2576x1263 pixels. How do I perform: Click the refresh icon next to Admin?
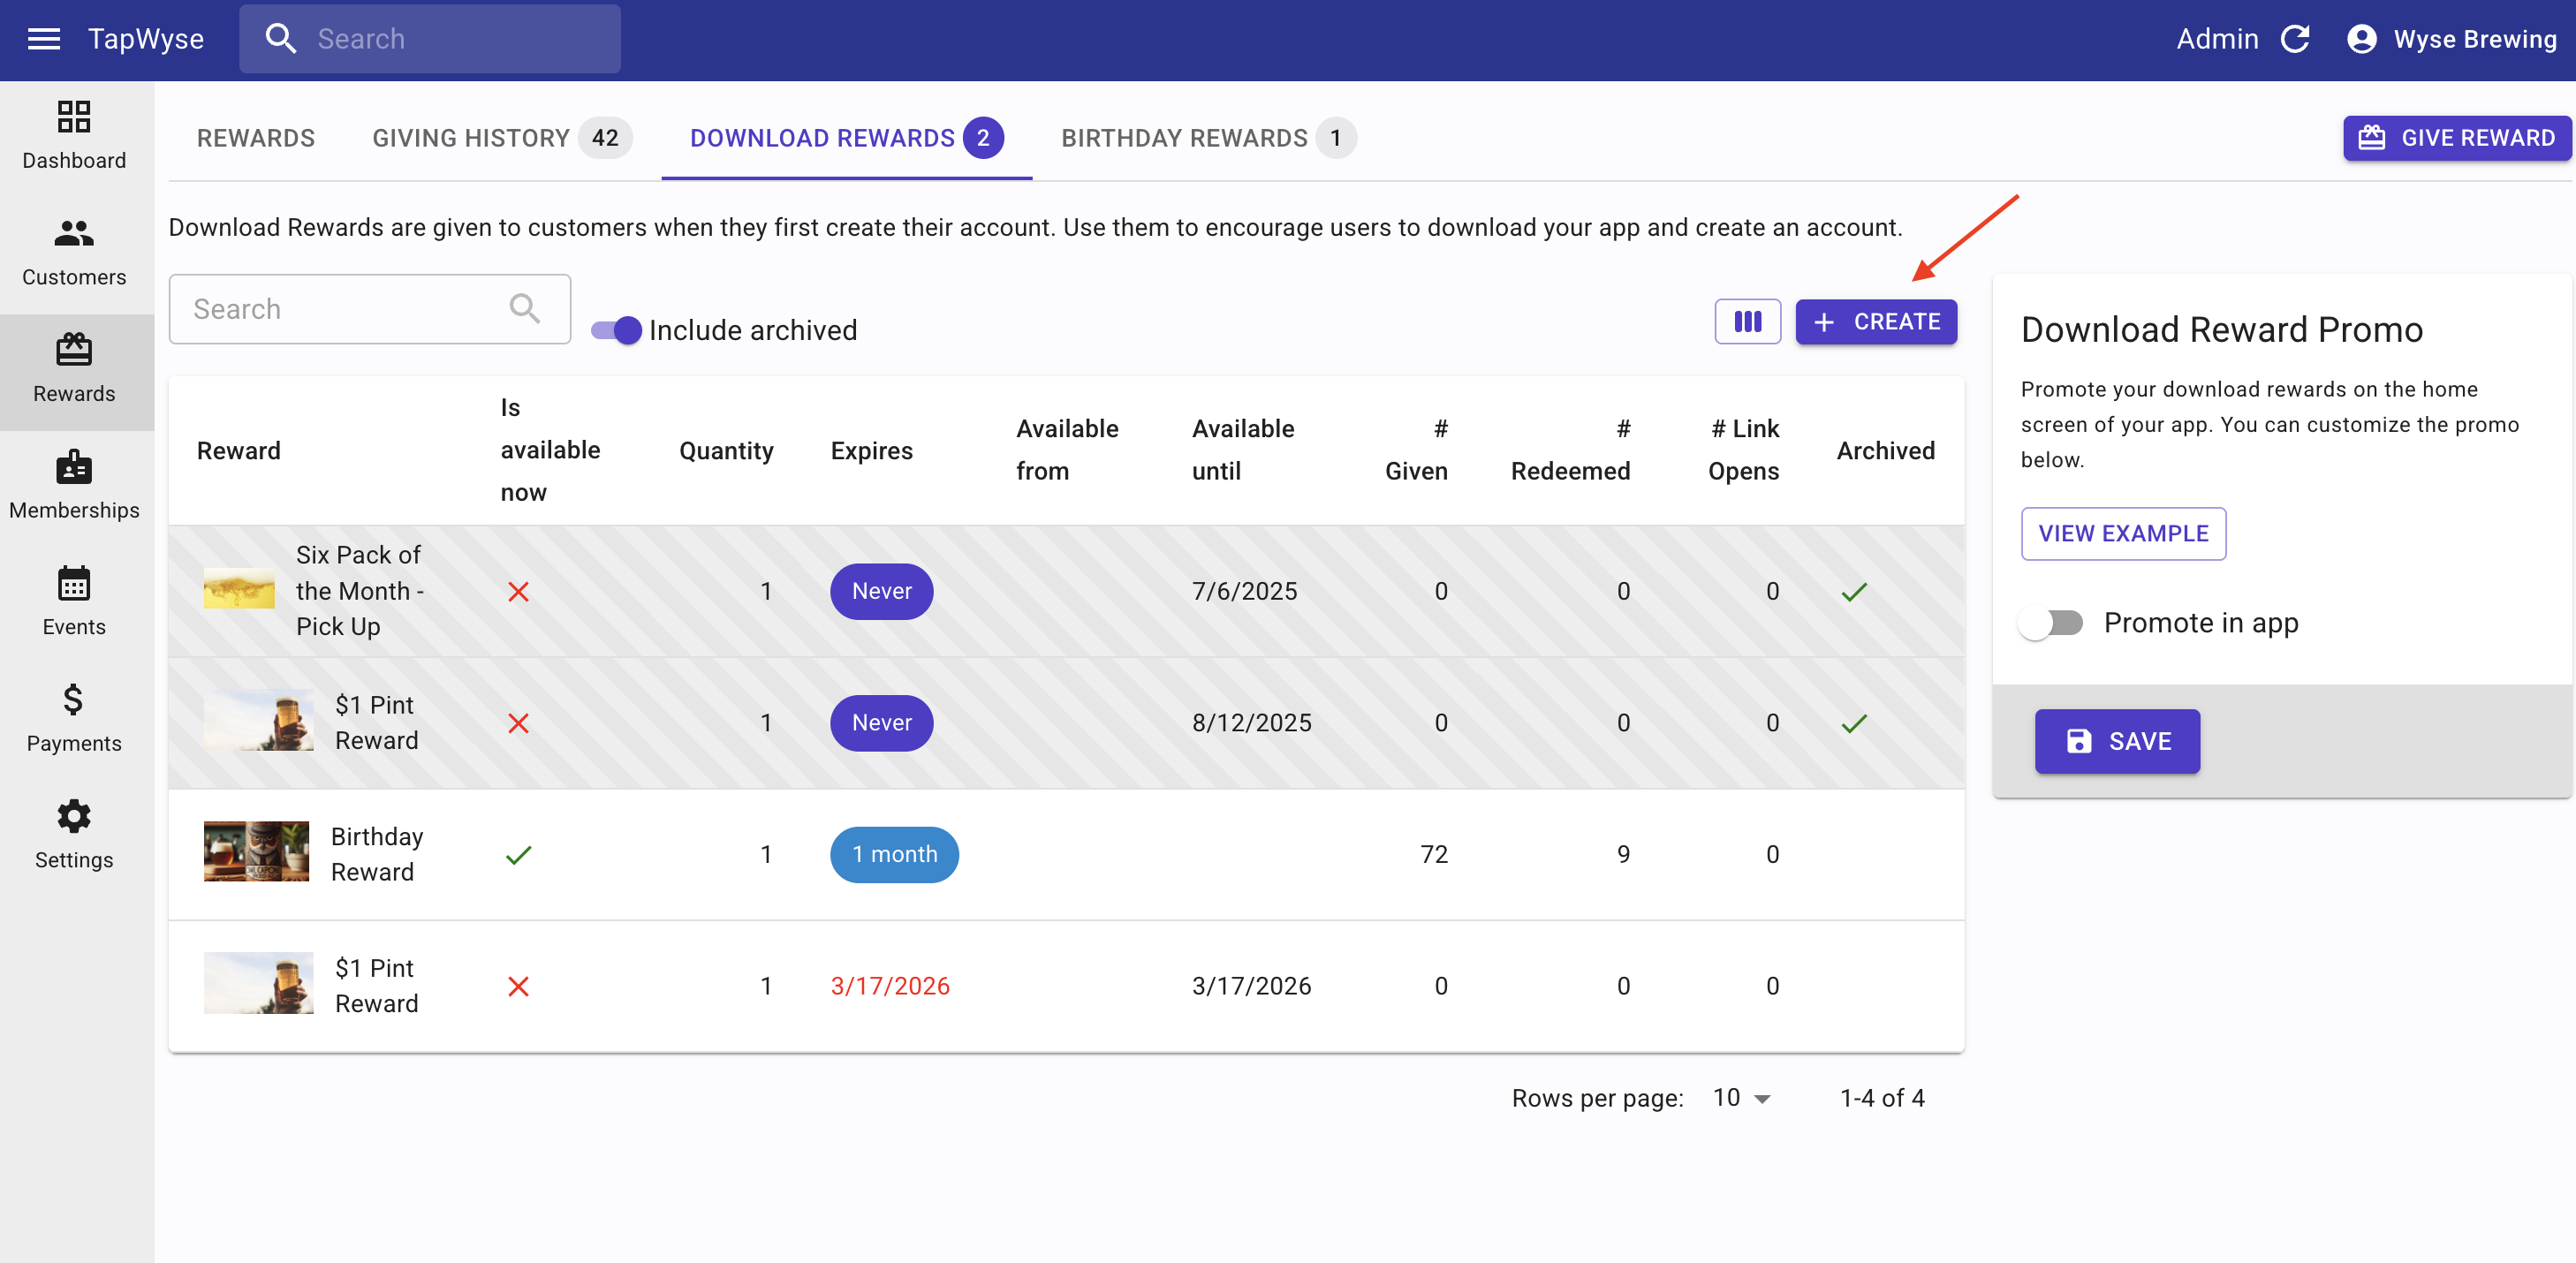click(2295, 39)
